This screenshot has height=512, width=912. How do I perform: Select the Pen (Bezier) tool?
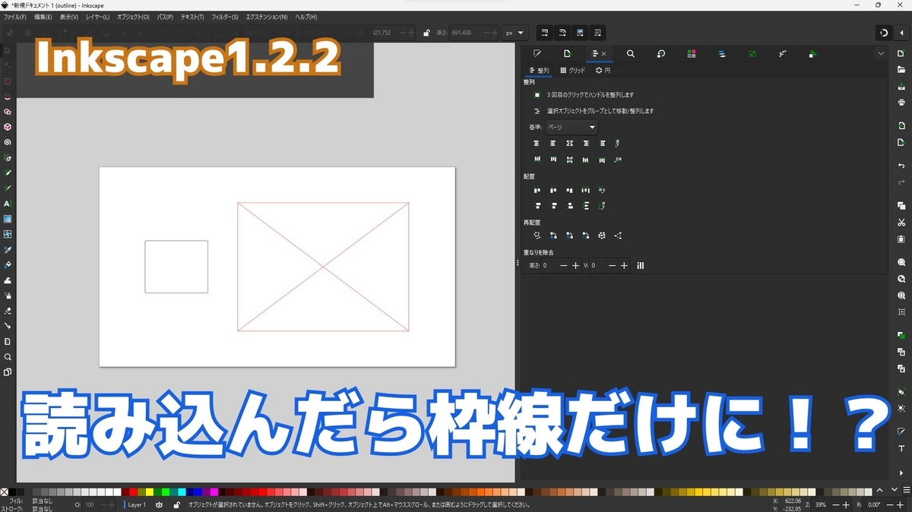click(x=8, y=158)
